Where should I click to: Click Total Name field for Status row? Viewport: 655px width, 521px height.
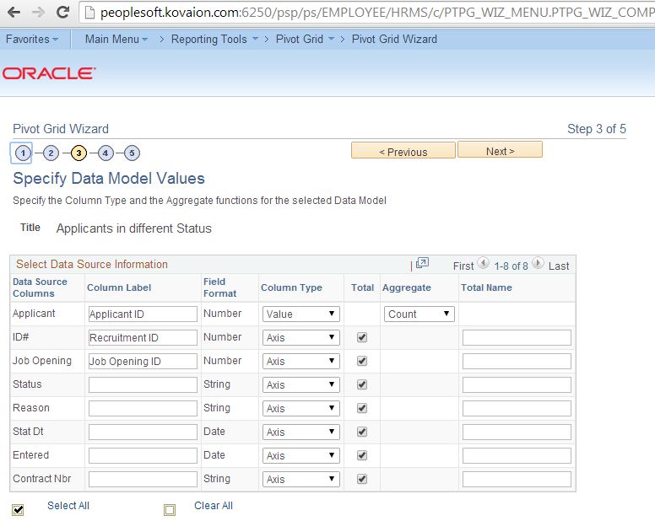click(x=517, y=385)
